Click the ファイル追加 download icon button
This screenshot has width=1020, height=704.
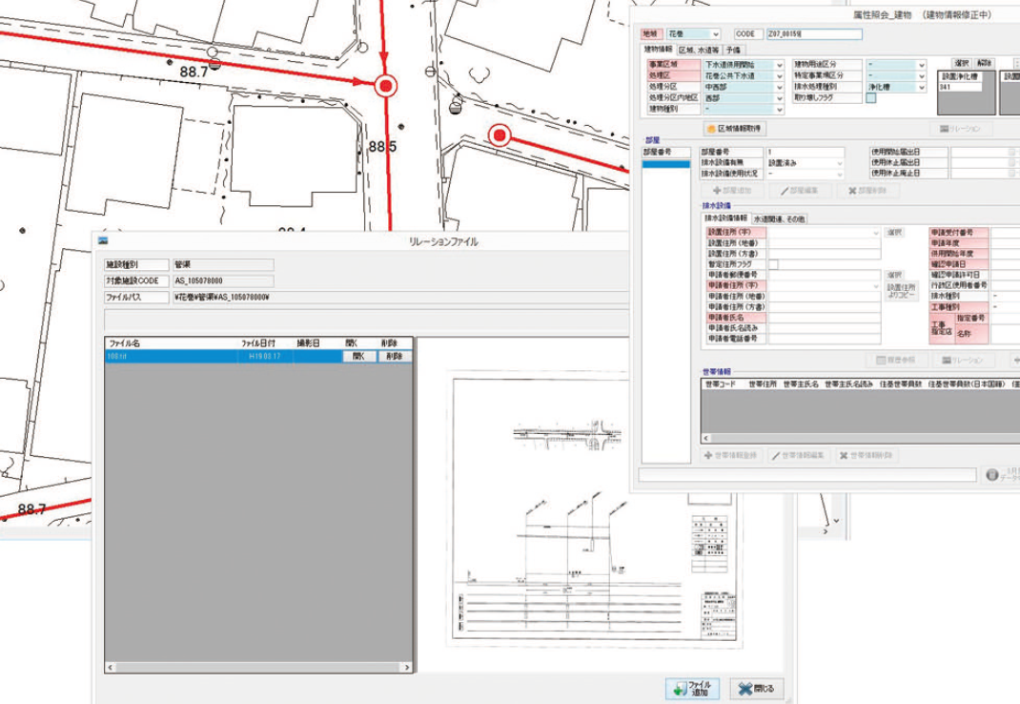[692, 688]
